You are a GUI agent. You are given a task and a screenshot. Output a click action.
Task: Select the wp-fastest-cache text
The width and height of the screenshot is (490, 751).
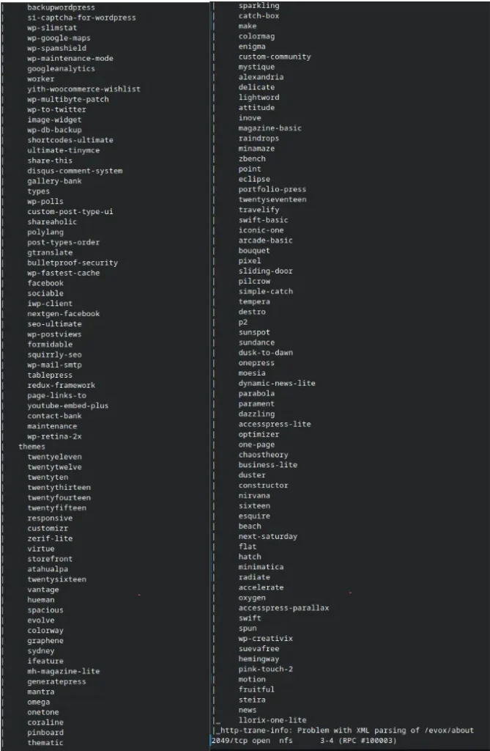click(x=63, y=273)
